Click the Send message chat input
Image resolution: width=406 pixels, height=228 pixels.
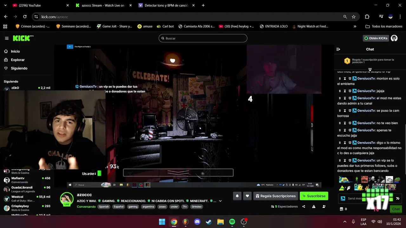[x=355, y=199]
